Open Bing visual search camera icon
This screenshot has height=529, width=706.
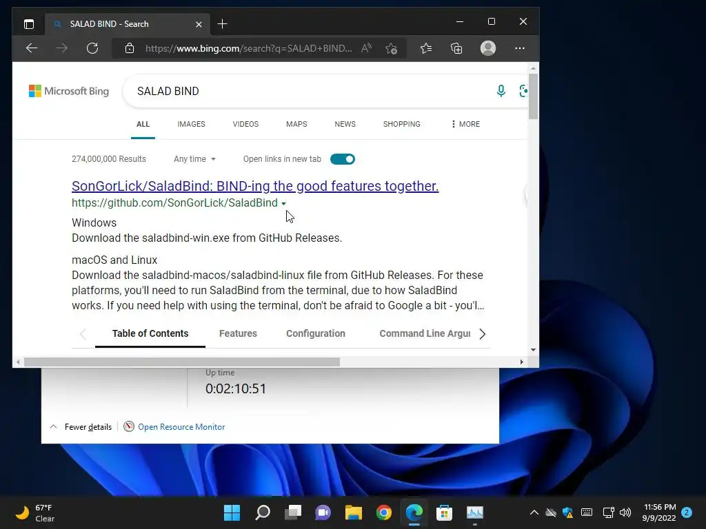coord(523,91)
